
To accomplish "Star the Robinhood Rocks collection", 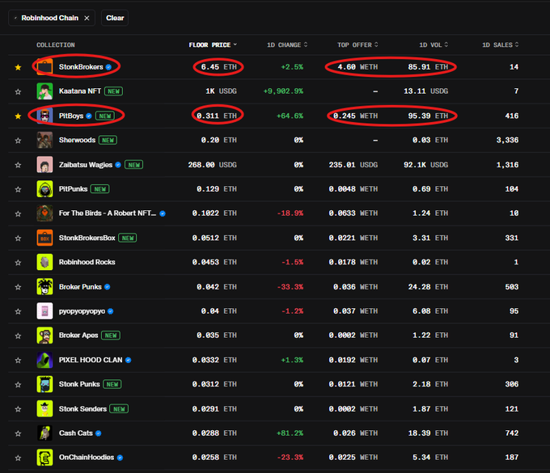I will click(x=19, y=263).
